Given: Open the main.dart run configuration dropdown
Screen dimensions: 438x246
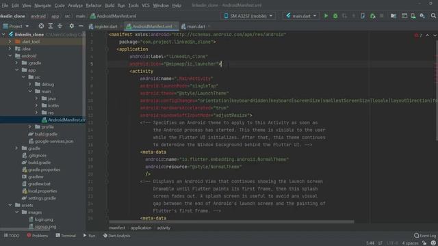Looking at the screenshot, I should point(301,16).
